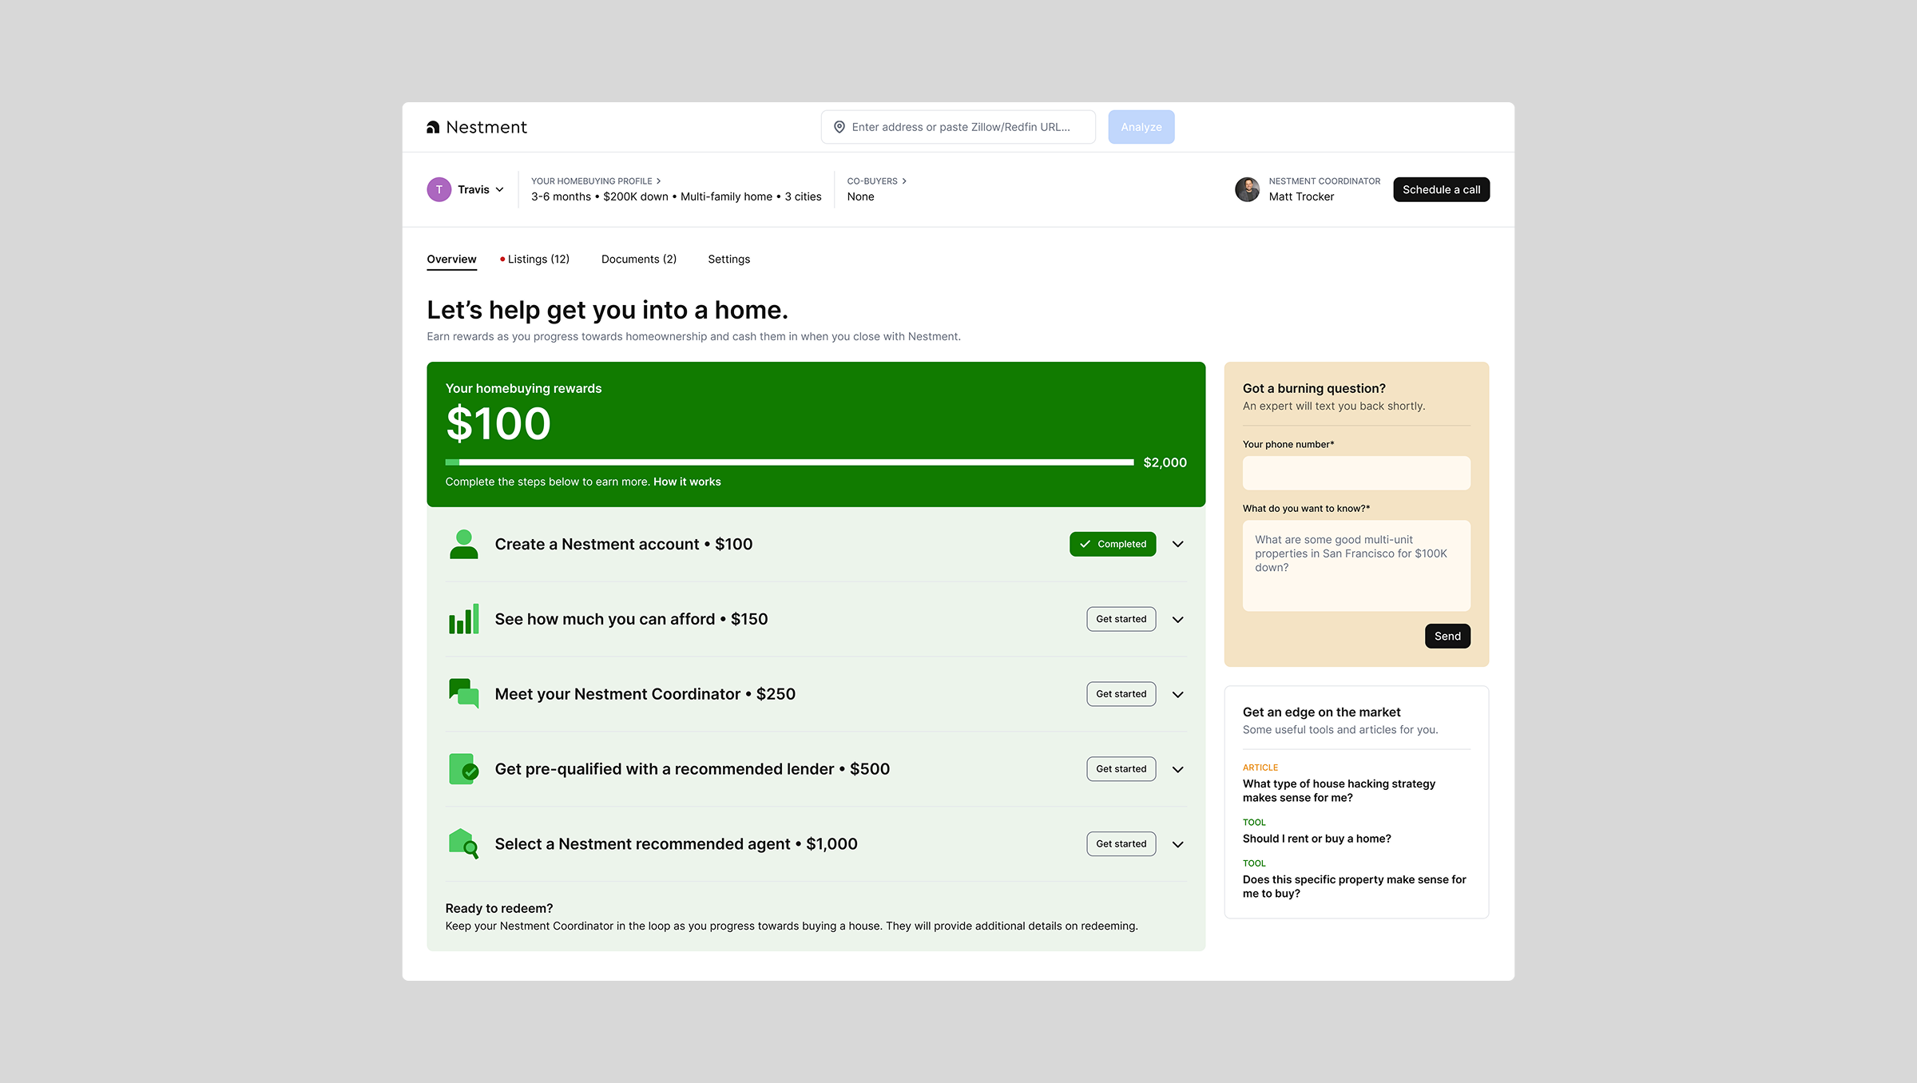The height and width of the screenshot is (1083, 1917).
Task: Click Travis's purple avatar icon
Action: [x=439, y=189]
